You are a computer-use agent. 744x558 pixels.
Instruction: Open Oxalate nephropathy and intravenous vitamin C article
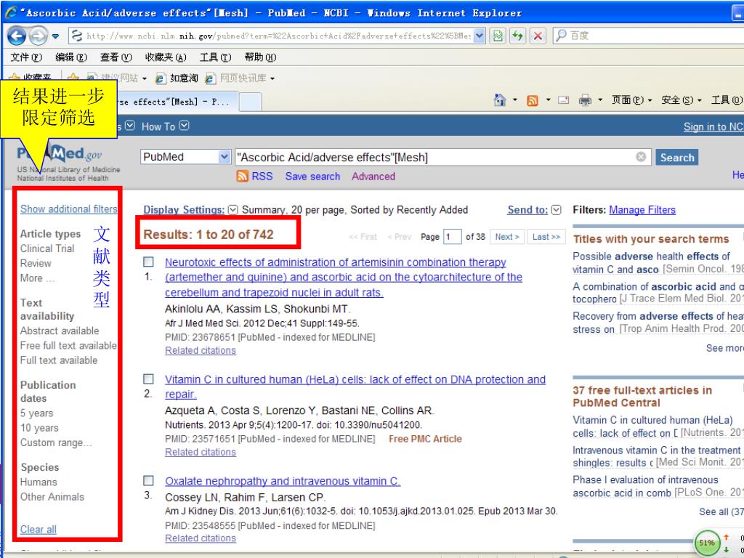point(283,481)
